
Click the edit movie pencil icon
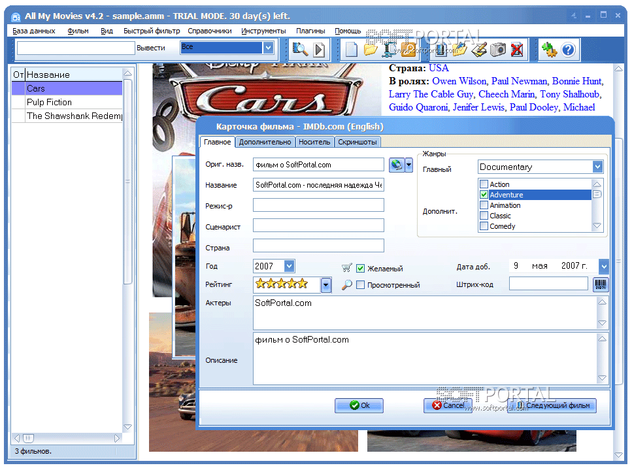point(479,50)
